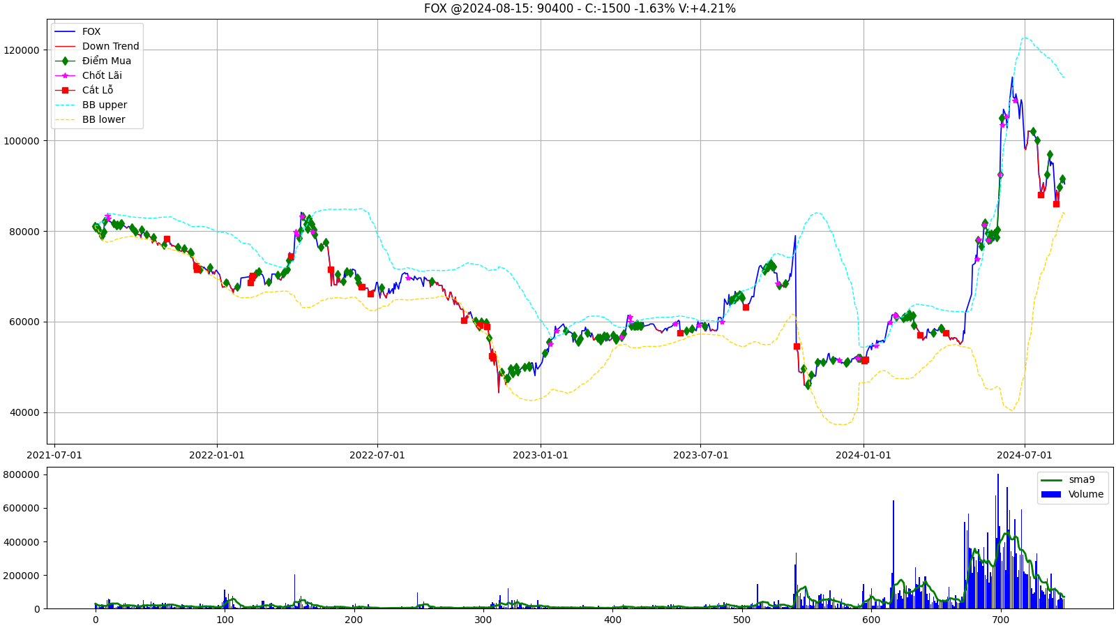The width and height of the screenshot is (1116, 628).
Task: Click the 600 tick label on volume x-axis
Action: (870, 620)
